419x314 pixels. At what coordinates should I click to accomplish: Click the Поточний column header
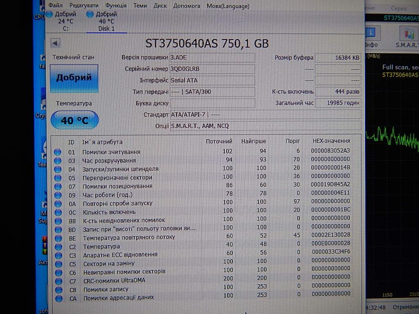click(219, 141)
